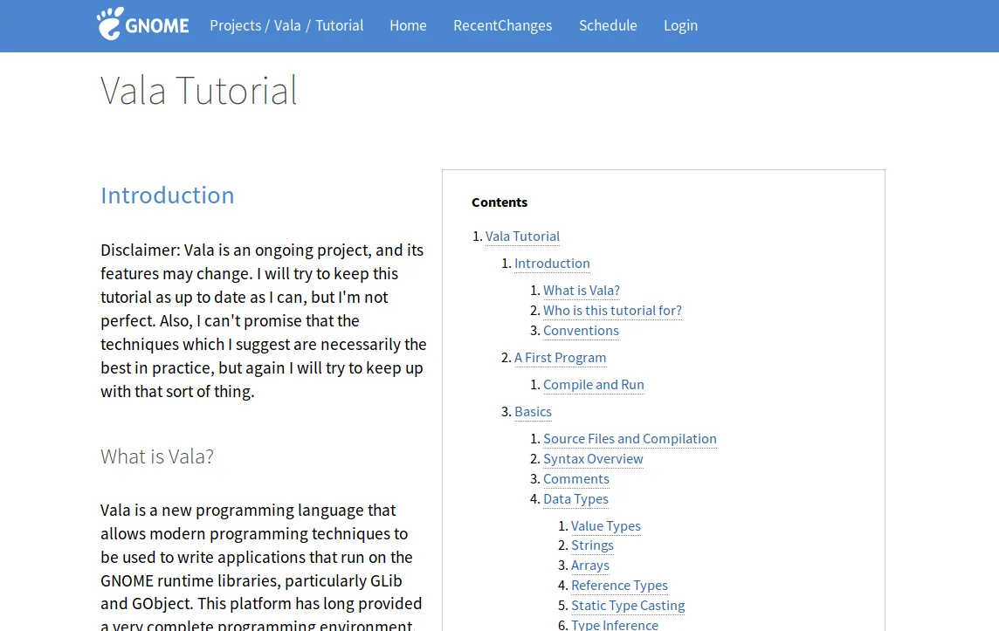Open Comments contents link
The height and width of the screenshot is (631, 999).
pos(576,479)
